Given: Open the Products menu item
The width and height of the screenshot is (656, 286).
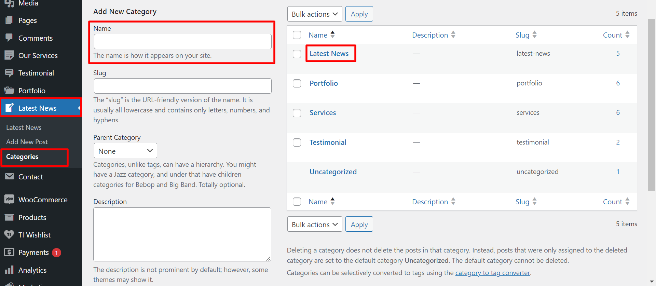Looking at the screenshot, I should [32, 217].
